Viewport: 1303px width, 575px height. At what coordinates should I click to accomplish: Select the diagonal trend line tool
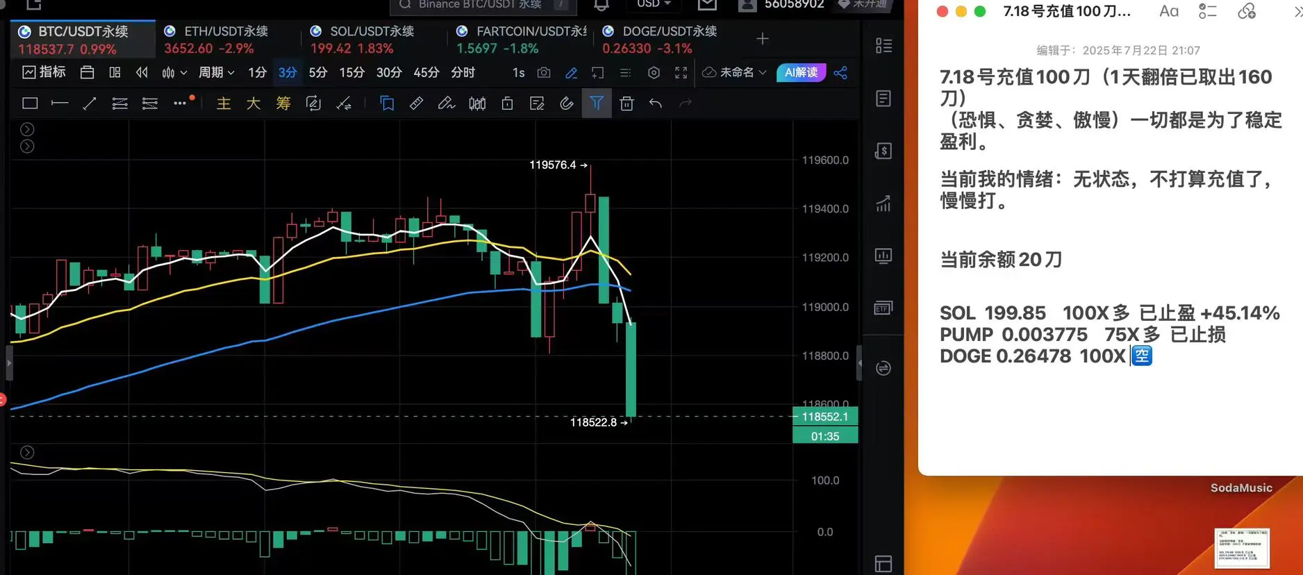point(90,103)
